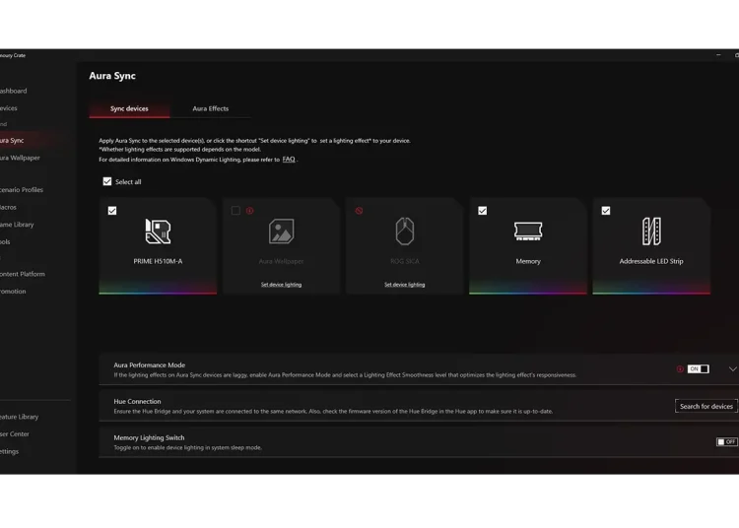The image size is (739, 528).
Task: Uncheck the Addressable LED Strip checkbox
Action: [x=606, y=211]
